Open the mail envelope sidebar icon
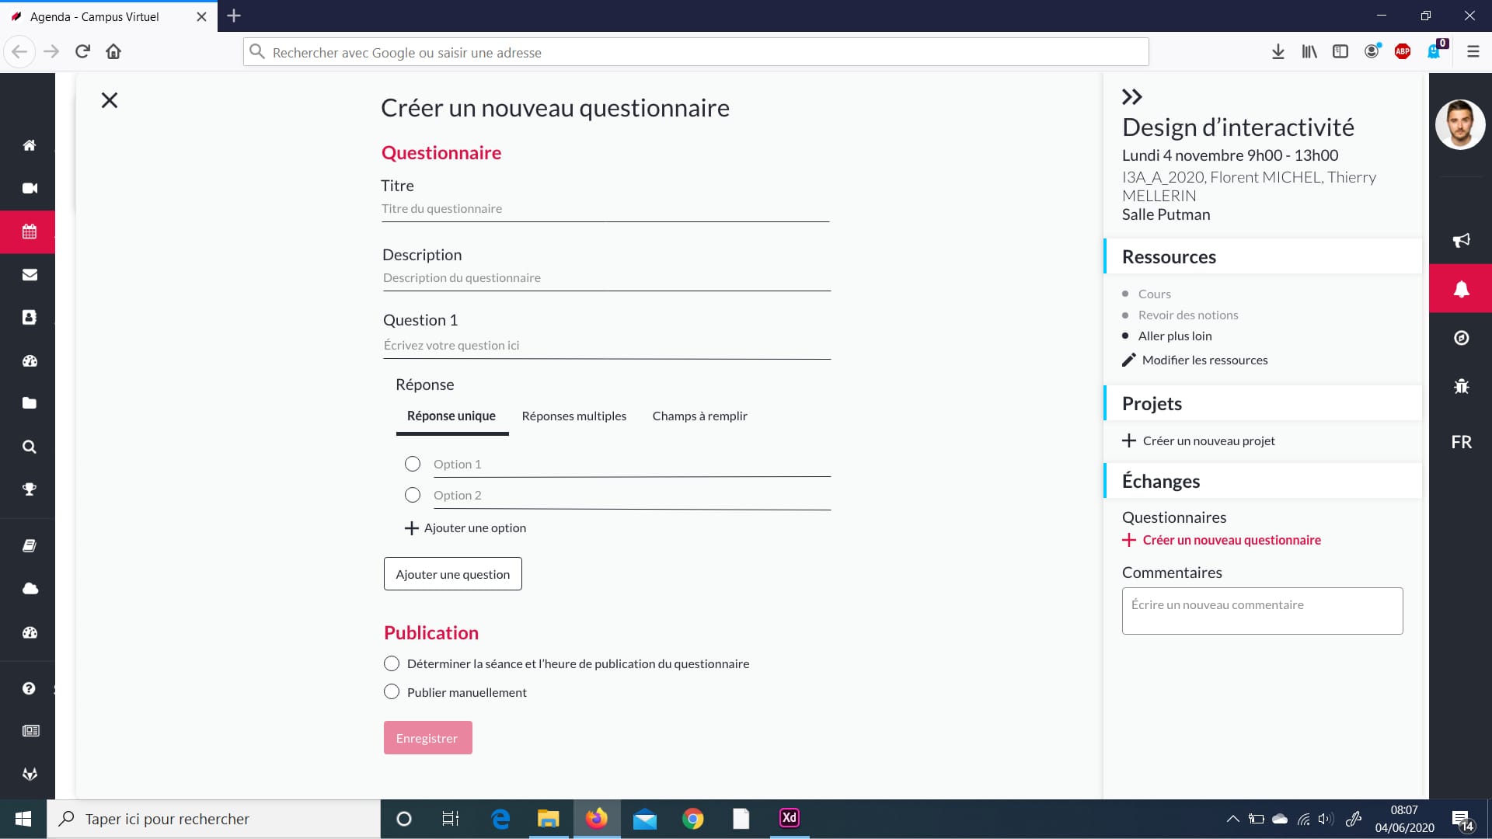The image size is (1492, 839). tap(30, 274)
